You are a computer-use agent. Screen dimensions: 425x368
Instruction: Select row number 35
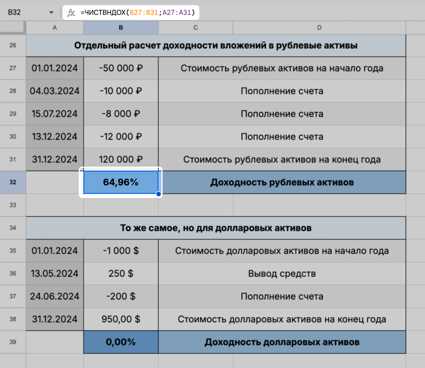pos(13,250)
